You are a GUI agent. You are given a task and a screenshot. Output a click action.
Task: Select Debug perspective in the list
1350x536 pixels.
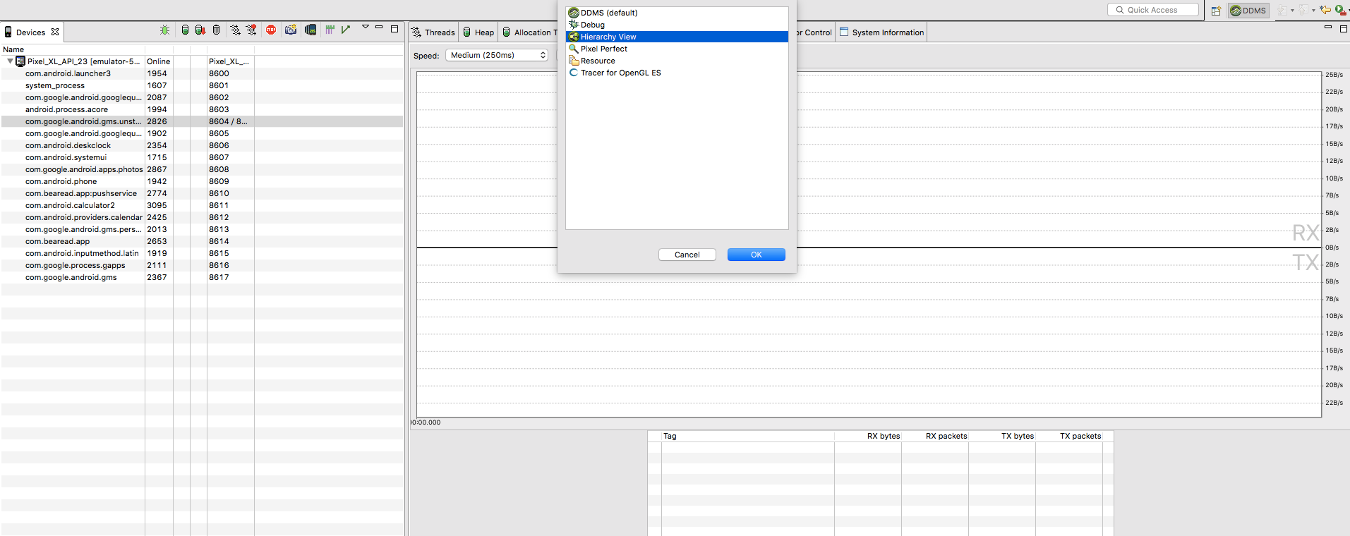pos(677,25)
